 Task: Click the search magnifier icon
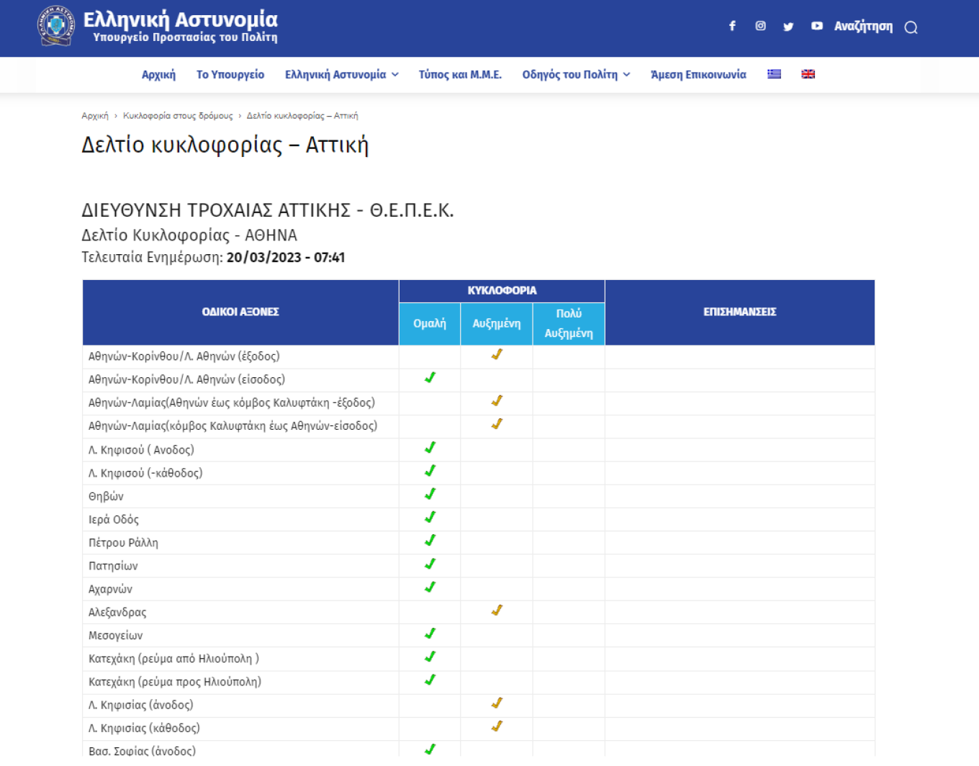click(x=911, y=27)
